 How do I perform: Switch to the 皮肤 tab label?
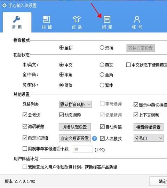click(x=77, y=27)
